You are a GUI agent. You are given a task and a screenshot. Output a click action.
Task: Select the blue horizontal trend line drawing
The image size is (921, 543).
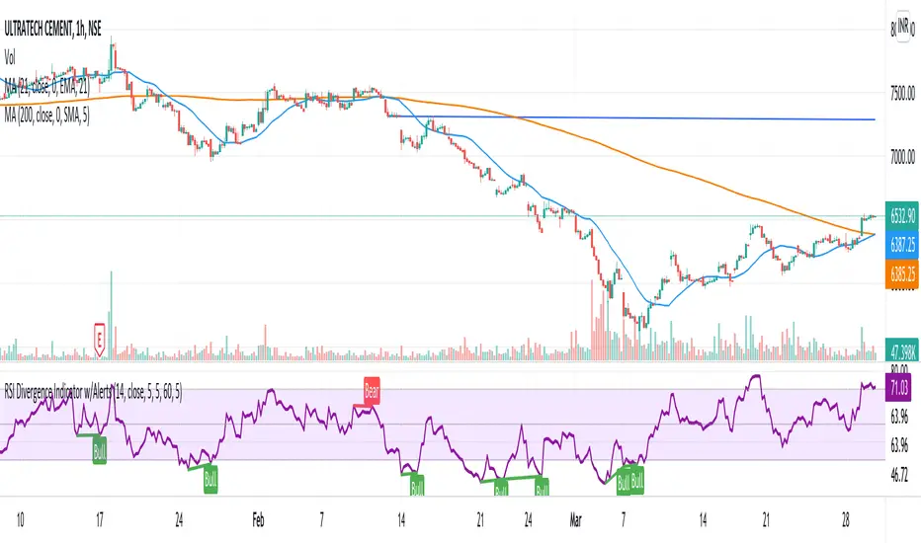click(x=631, y=118)
